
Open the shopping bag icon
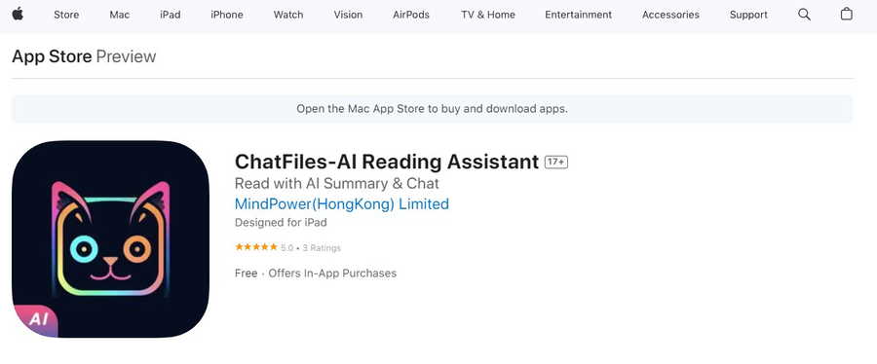[x=847, y=14]
